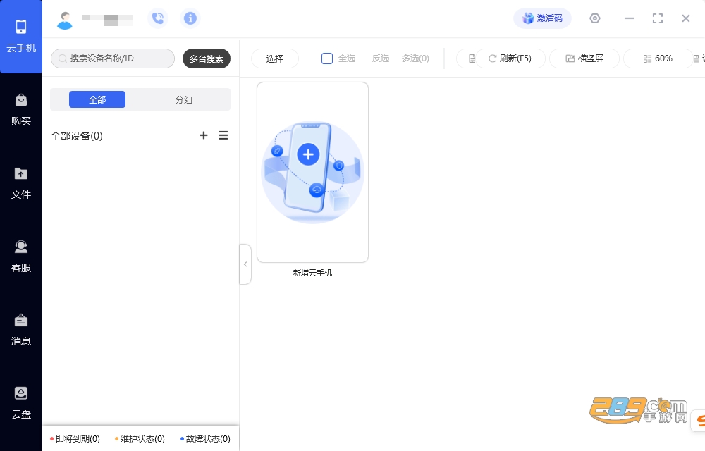
Task: Open the 消息 messages section
Action: coord(21,330)
